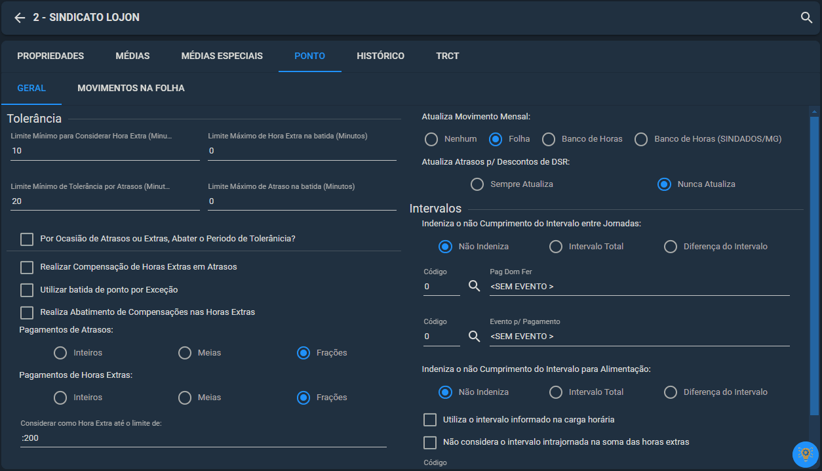Click the Pag Dom Fer event field

click(x=639, y=287)
